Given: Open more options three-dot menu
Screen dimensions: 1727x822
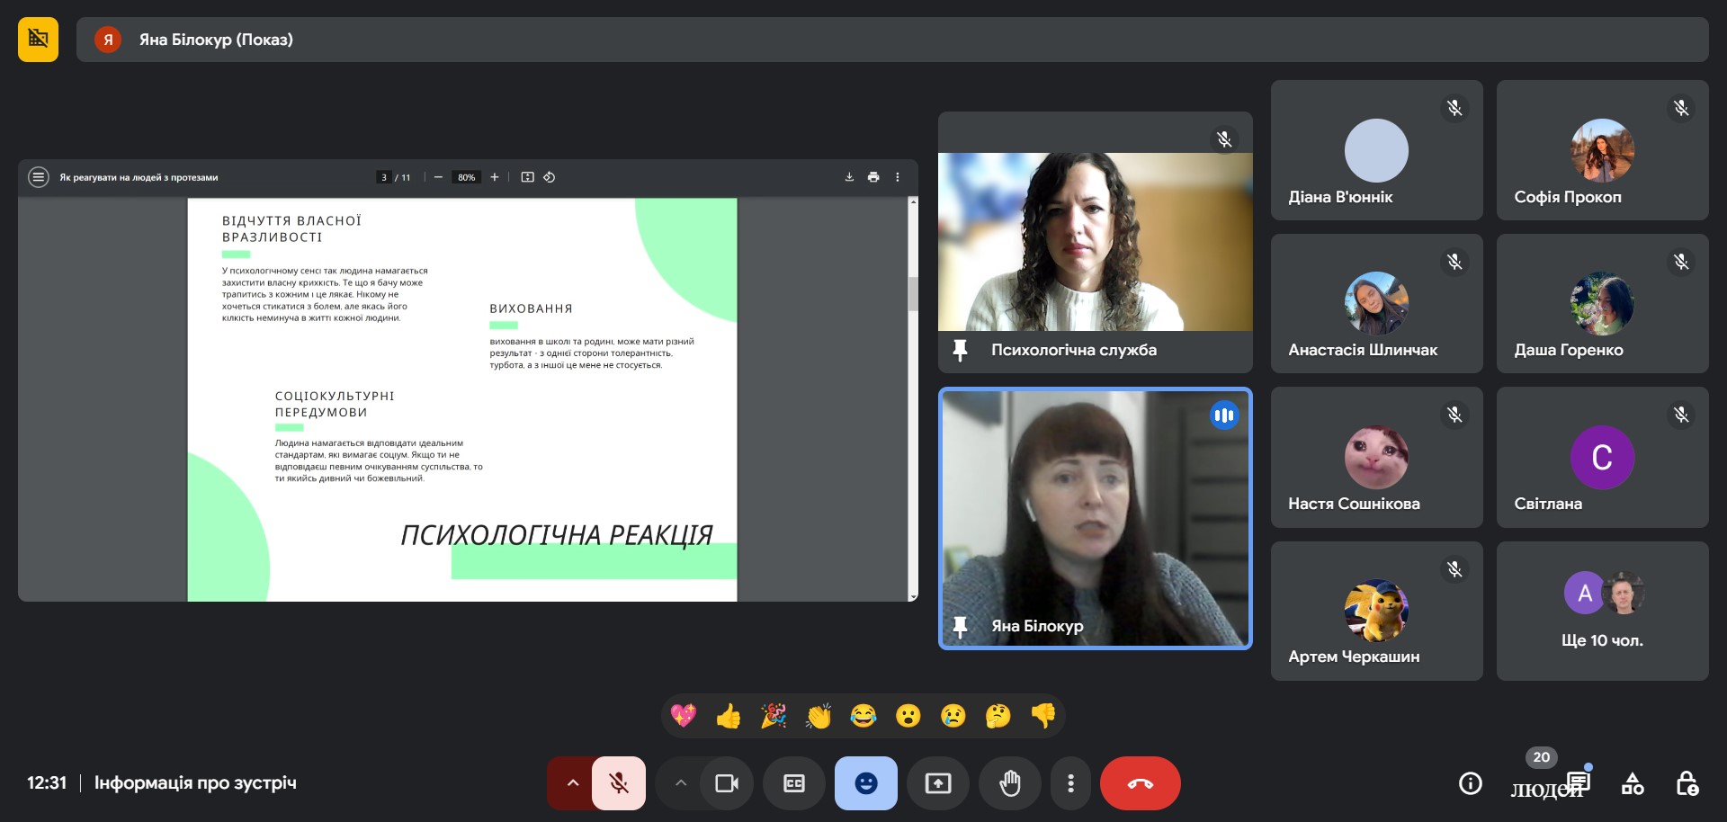Looking at the screenshot, I should pyautogui.click(x=1069, y=783).
